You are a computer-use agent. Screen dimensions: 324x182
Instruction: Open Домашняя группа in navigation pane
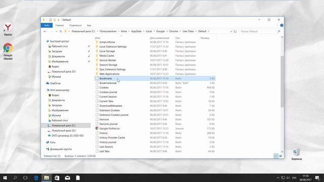61,149
